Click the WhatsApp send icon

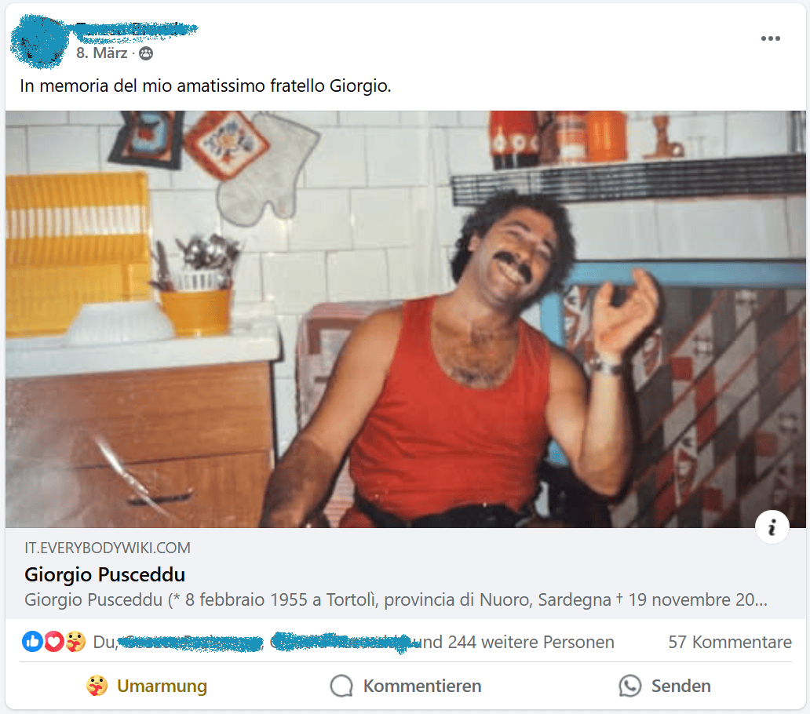[x=629, y=686]
